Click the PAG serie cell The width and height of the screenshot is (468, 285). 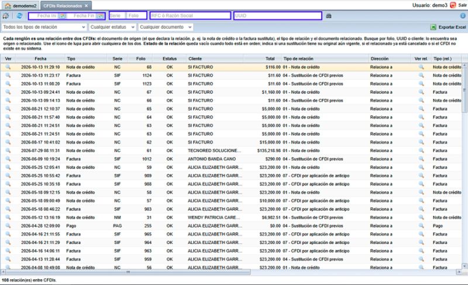[118, 226]
